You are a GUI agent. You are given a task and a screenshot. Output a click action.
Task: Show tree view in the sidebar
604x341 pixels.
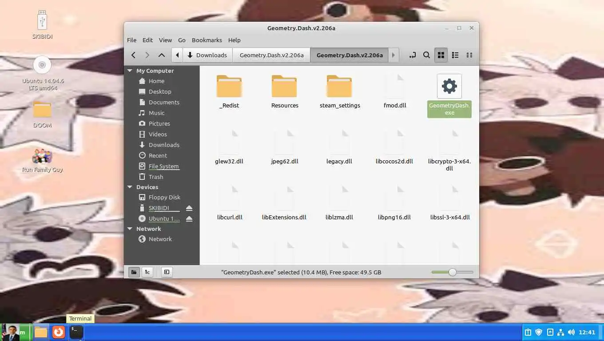click(147, 272)
